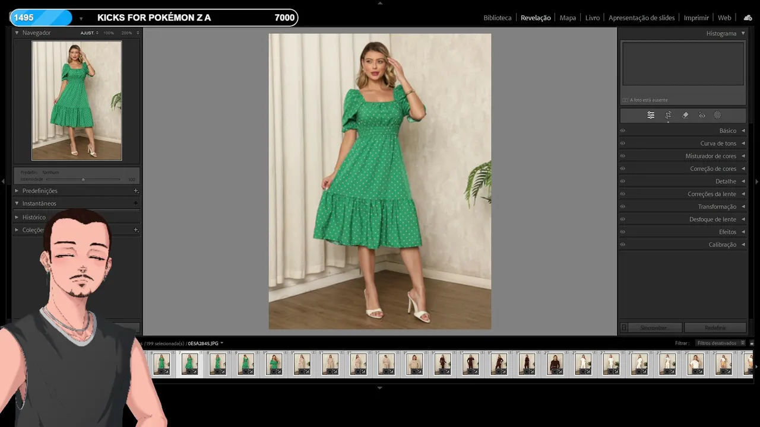Click the navigator preview thumbnail
Image resolution: width=760 pixels, height=427 pixels.
pos(77,100)
